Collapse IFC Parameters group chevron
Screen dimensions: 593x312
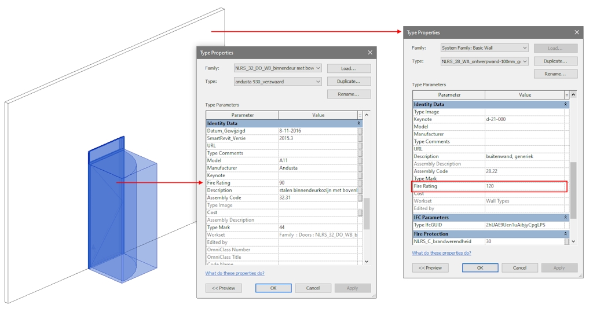tap(566, 218)
